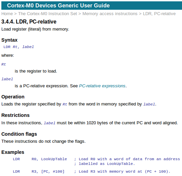Click the Restrictions section heading
The height and width of the screenshot is (176, 182).
[15, 115]
